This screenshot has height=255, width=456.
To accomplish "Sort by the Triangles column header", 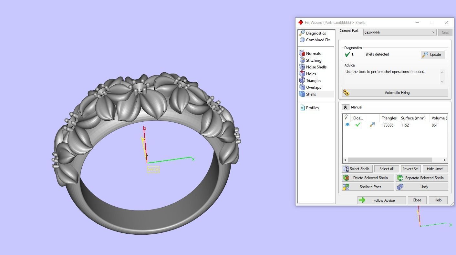I will tap(389, 118).
